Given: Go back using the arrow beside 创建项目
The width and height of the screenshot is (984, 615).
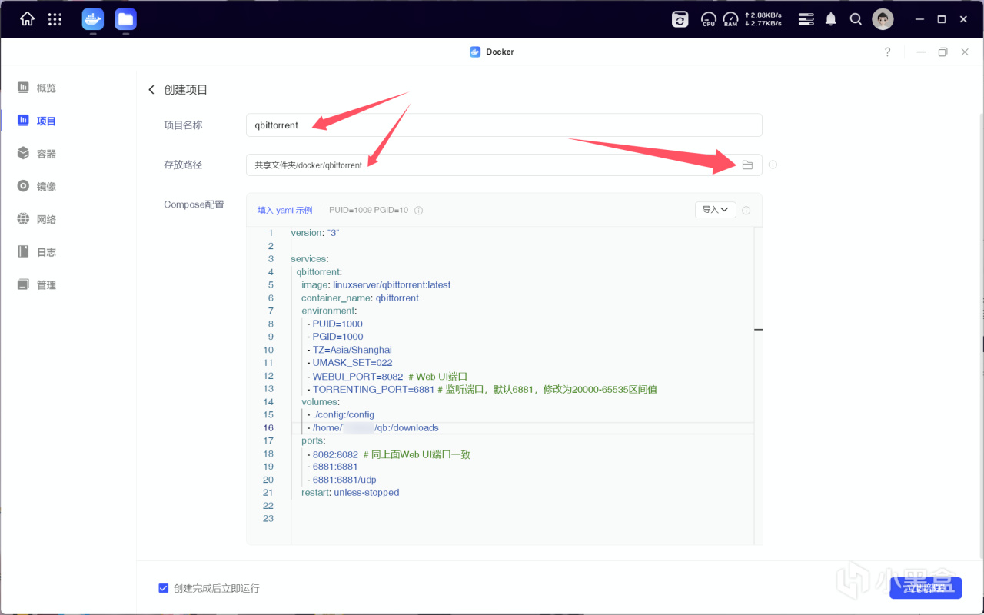Looking at the screenshot, I should (151, 90).
